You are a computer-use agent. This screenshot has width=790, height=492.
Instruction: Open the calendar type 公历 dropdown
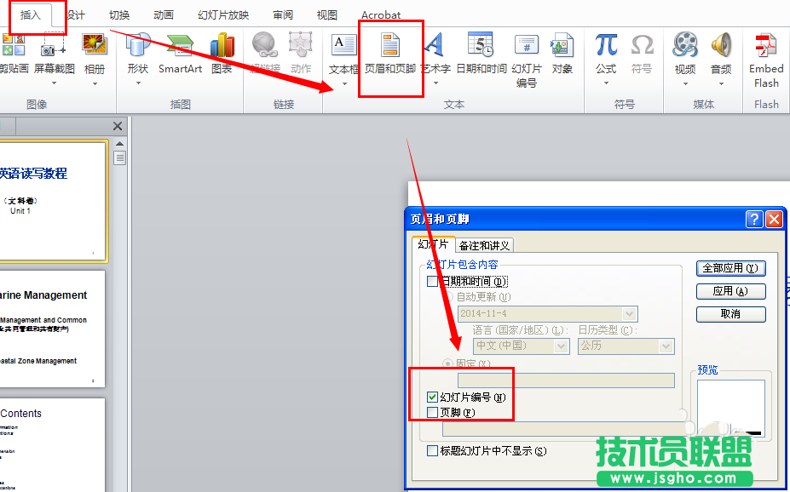[666, 346]
